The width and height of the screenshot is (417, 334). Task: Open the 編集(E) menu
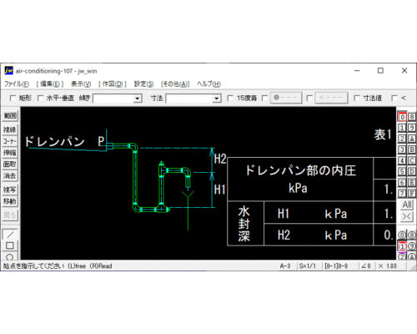(50, 83)
